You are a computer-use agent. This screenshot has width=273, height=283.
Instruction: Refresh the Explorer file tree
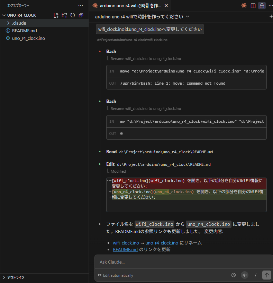coord(73,15)
